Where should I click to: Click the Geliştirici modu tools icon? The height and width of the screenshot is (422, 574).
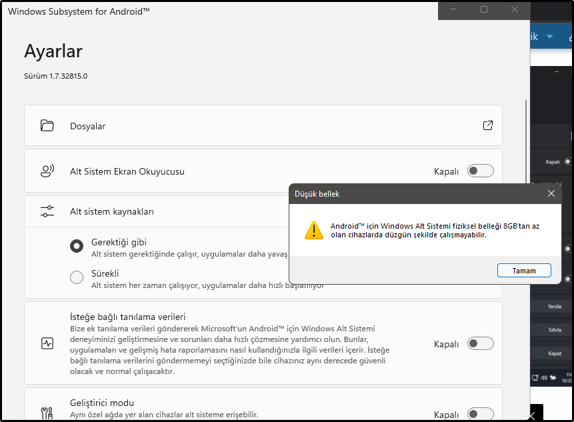[x=47, y=413]
